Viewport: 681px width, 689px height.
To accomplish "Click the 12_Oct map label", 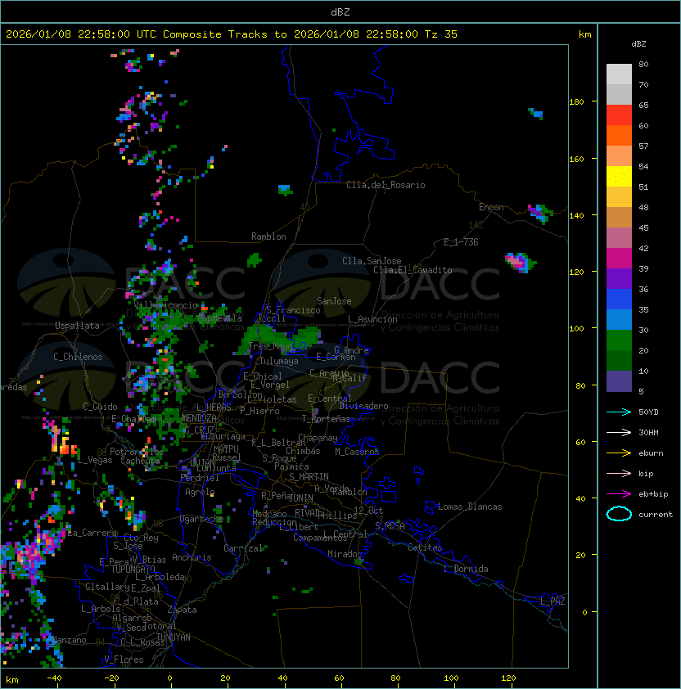I will pyautogui.click(x=368, y=511).
